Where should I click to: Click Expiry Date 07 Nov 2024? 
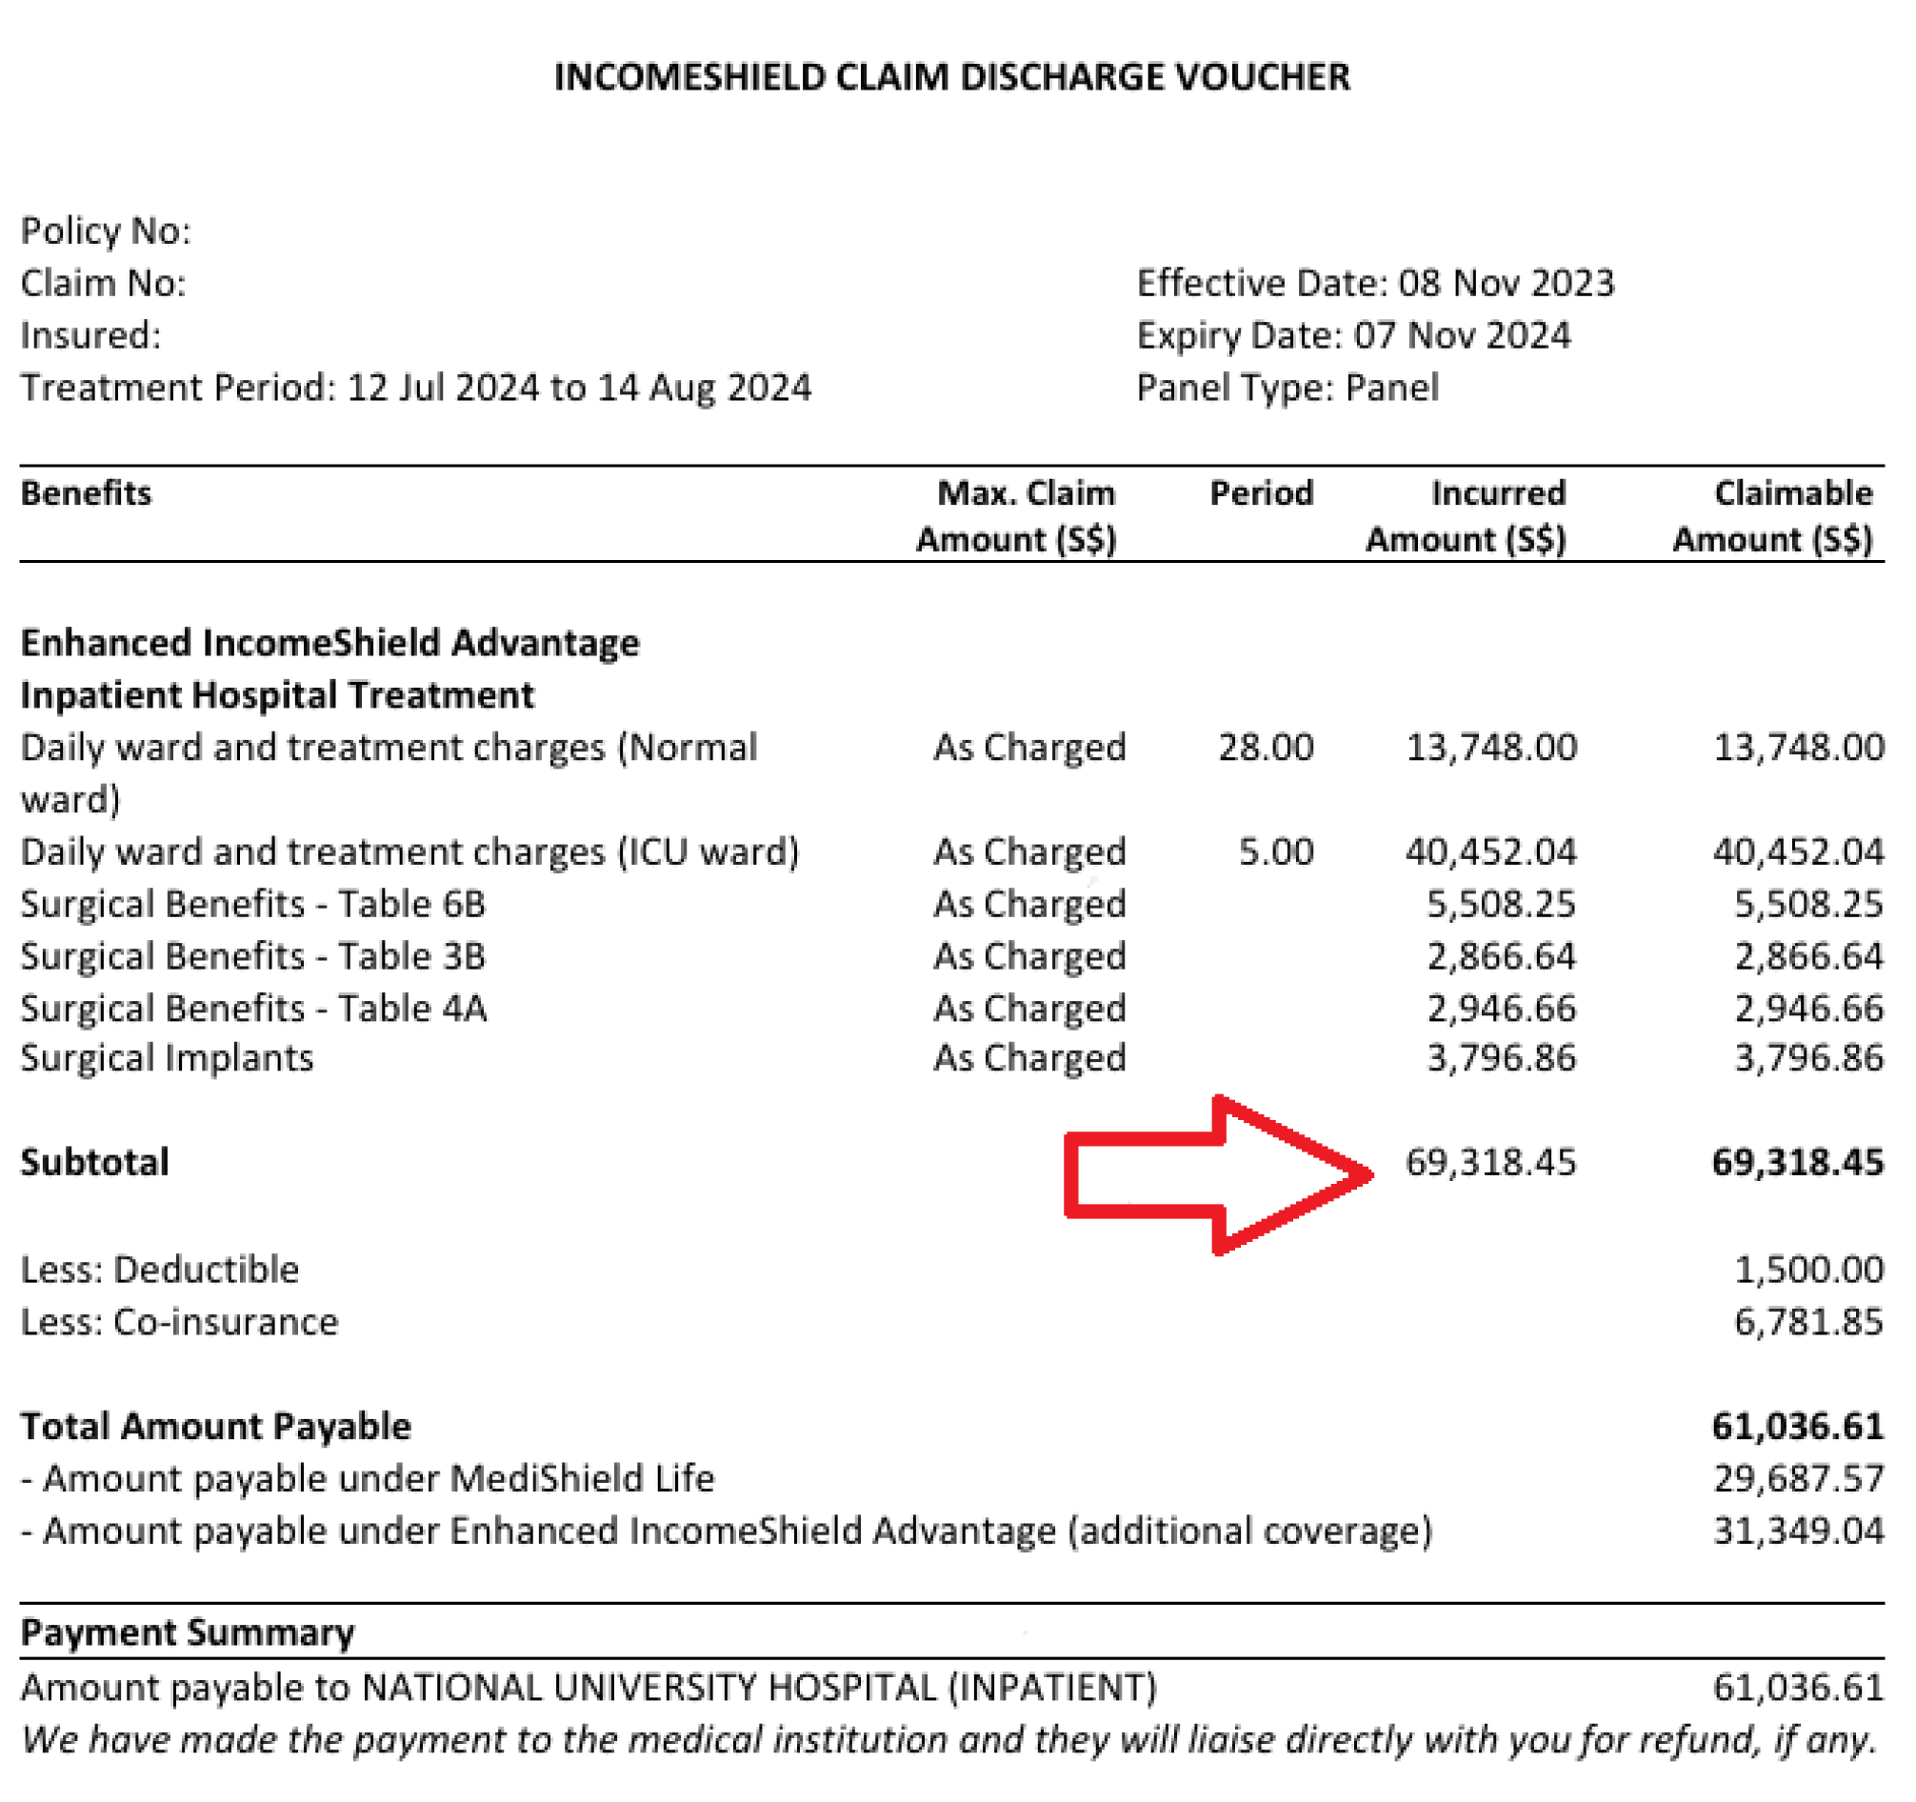[1353, 334]
